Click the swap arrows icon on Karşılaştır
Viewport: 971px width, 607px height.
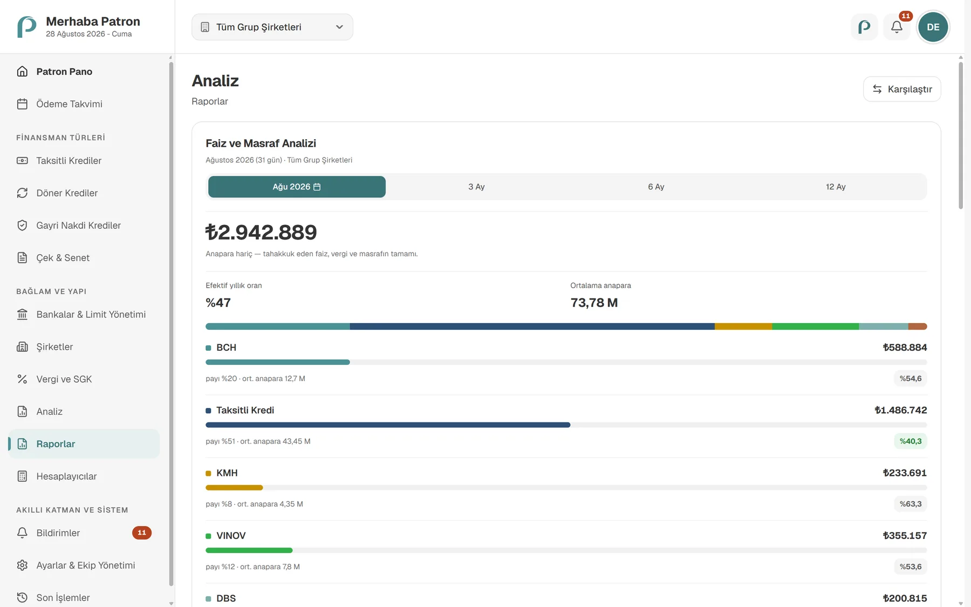click(877, 89)
